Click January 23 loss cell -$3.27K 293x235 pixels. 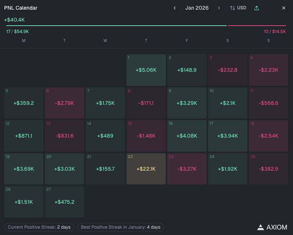(x=187, y=168)
